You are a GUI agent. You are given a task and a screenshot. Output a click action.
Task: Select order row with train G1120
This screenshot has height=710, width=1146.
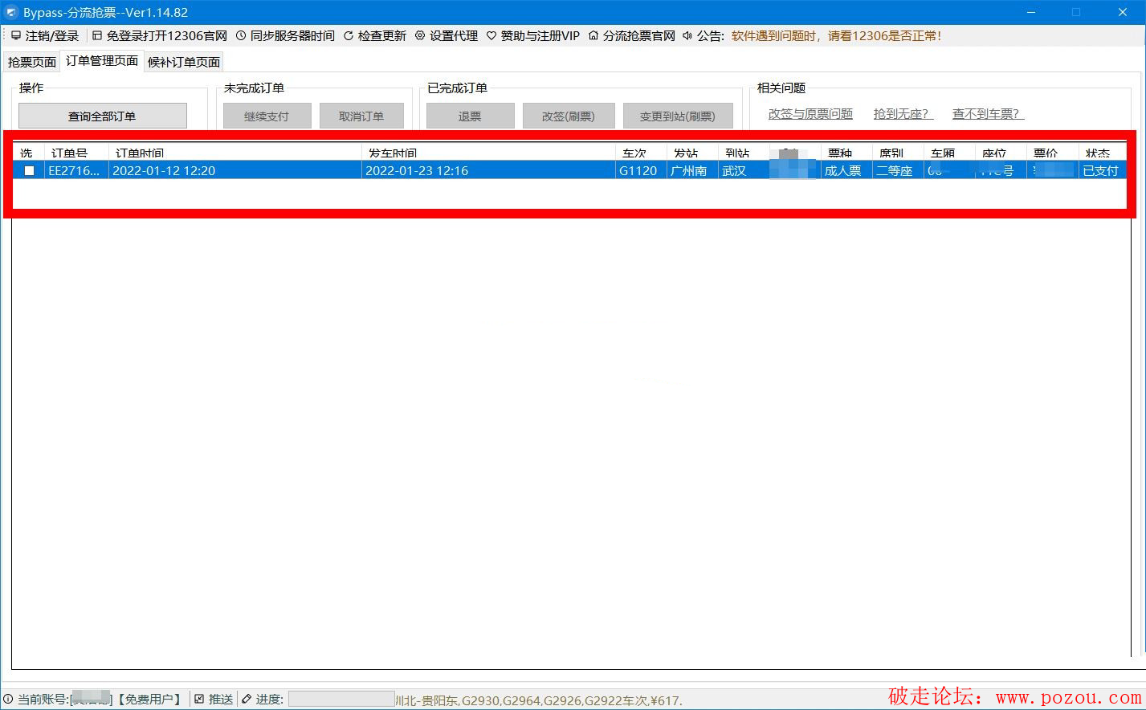click(638, 170)
